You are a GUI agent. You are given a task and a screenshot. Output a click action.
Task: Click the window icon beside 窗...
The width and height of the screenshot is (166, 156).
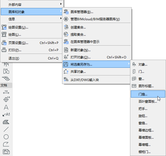pyautogui.click(x=134, y=79)
